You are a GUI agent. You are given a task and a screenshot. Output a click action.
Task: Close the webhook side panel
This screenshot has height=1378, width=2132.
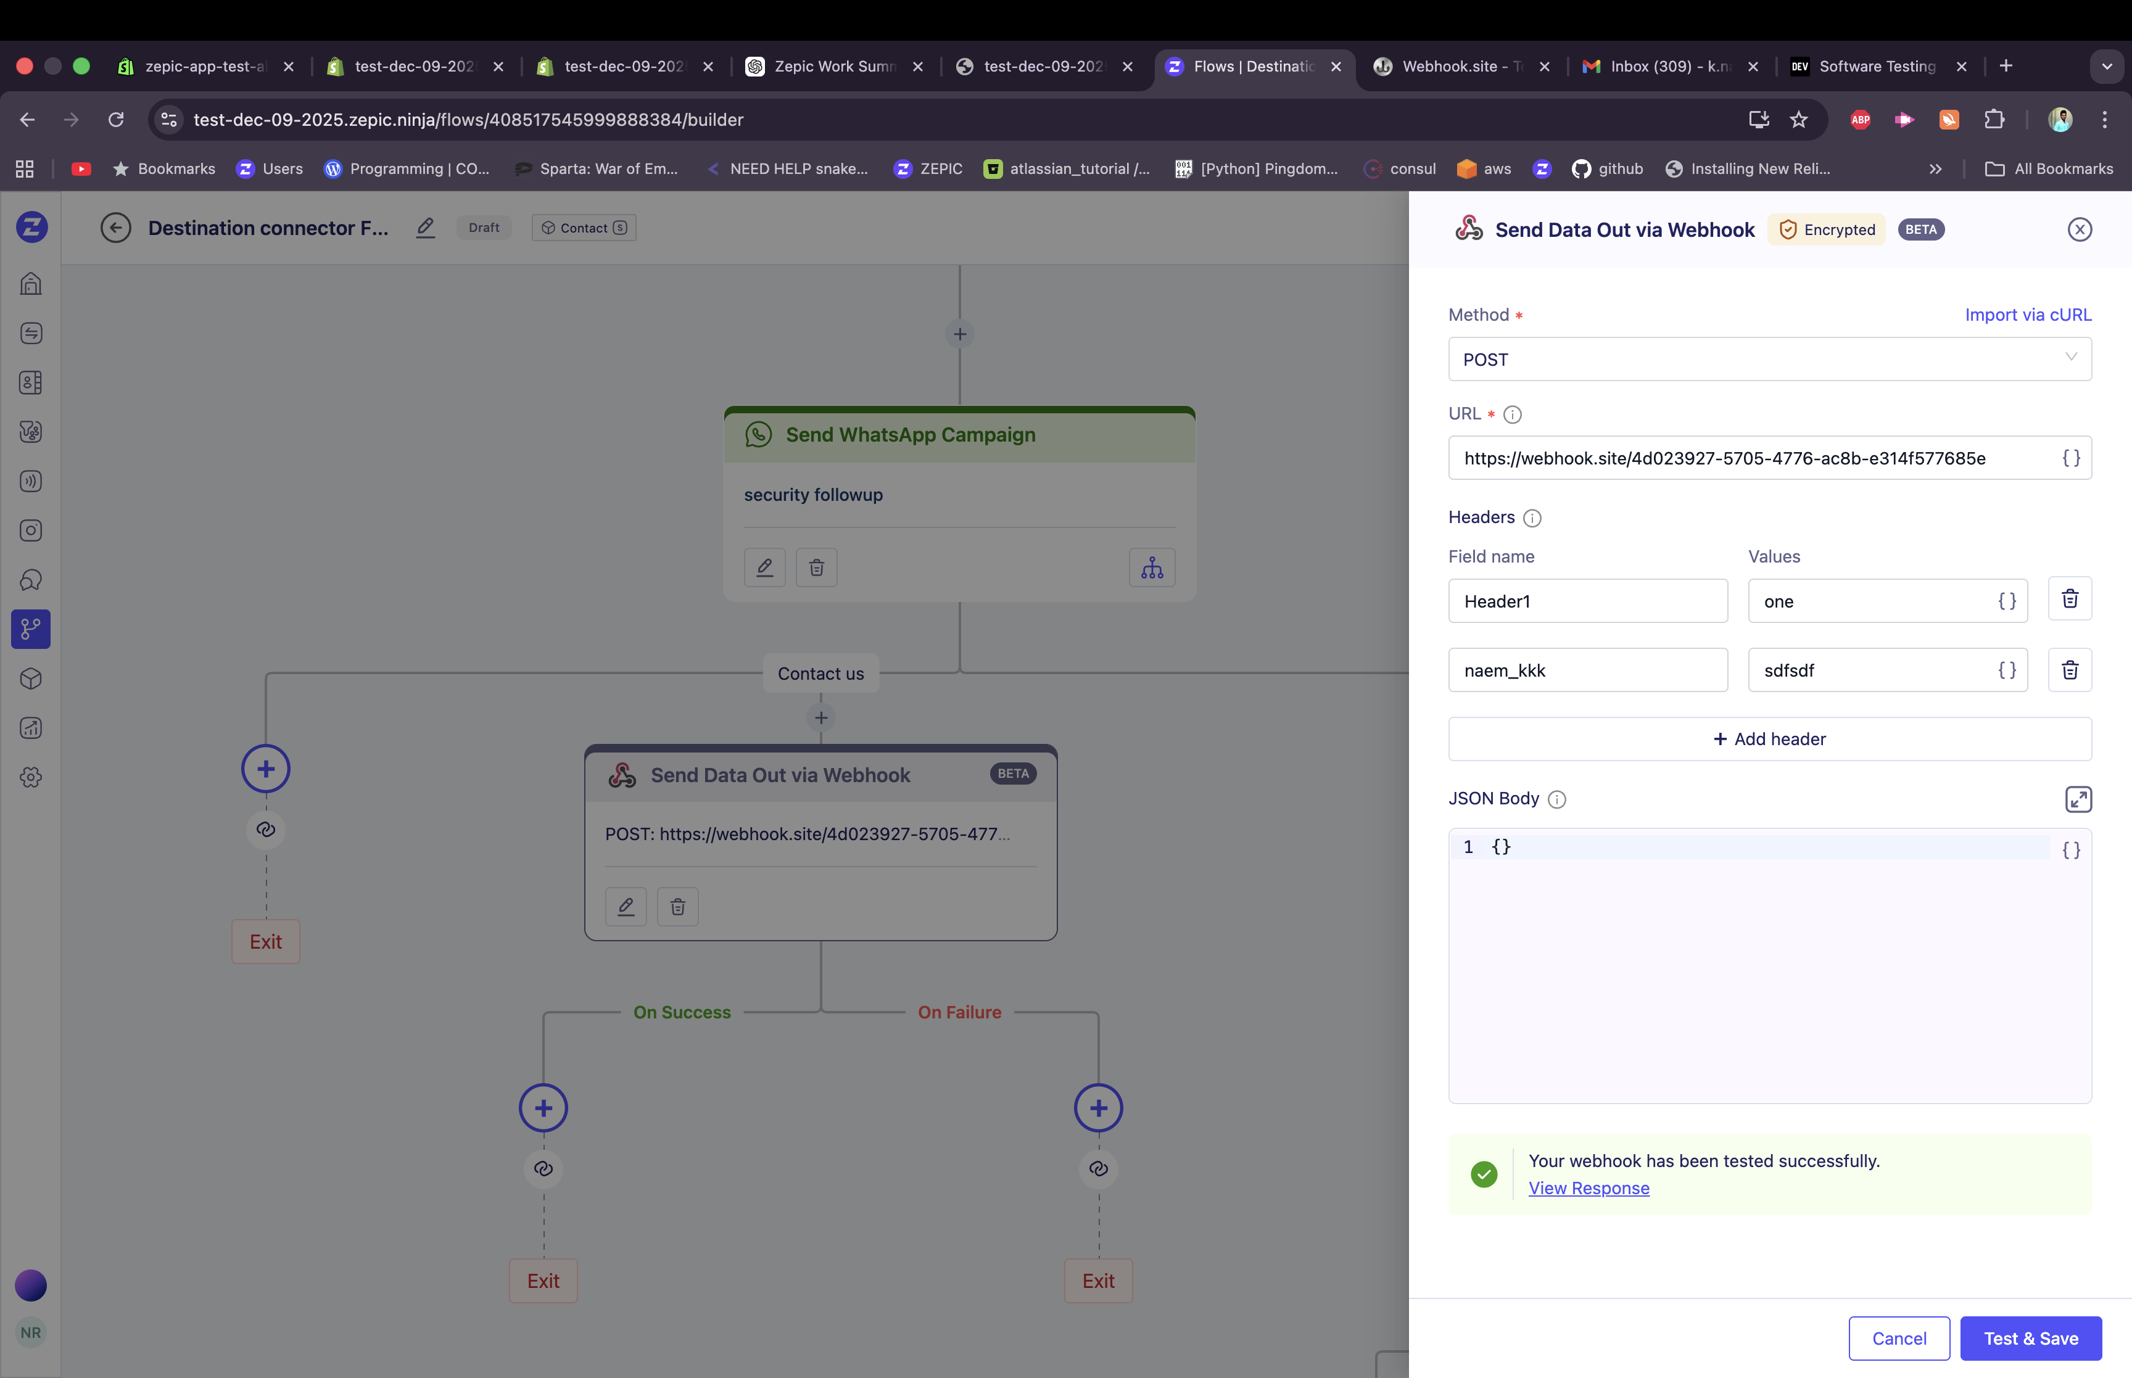2079,230
